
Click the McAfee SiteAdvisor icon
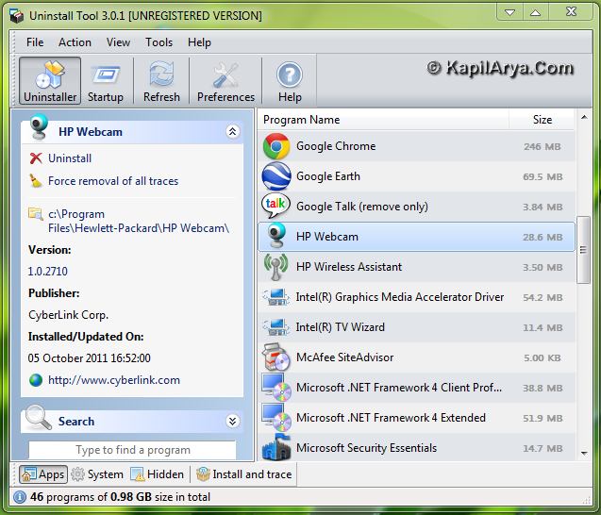[x=276, y=357]
